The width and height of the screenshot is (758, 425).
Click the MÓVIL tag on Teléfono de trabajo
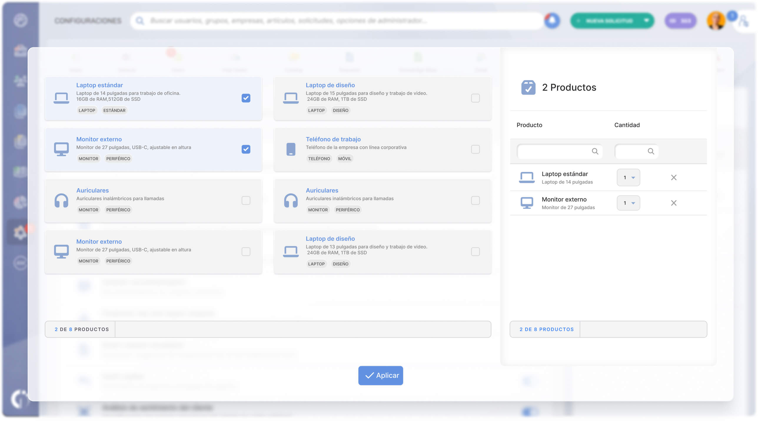345,159
